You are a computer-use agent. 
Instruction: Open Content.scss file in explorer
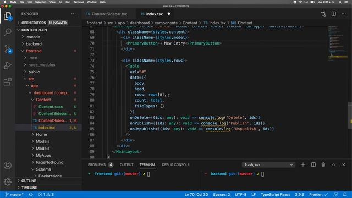[51, 106]
